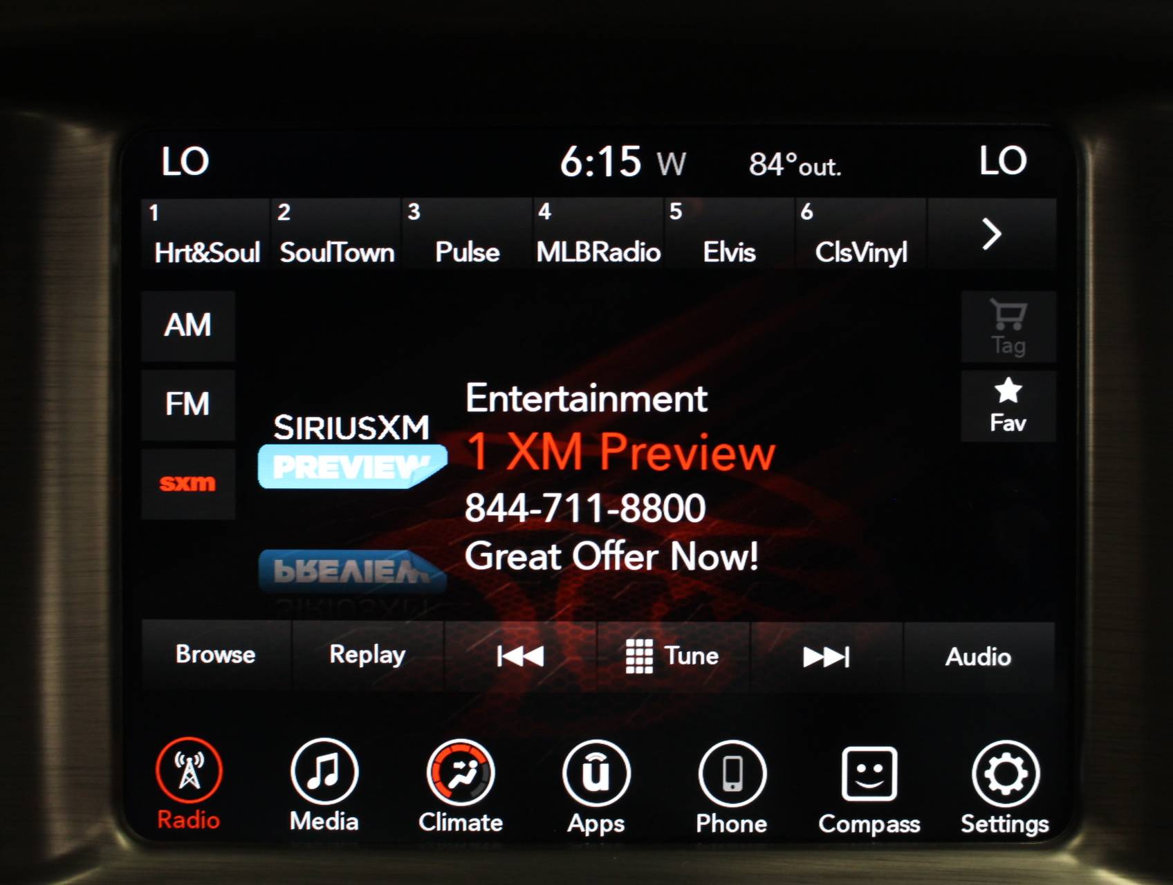Open Audio settings
The width and height of the screenshot is (1173, 885).
coord(978,656)
